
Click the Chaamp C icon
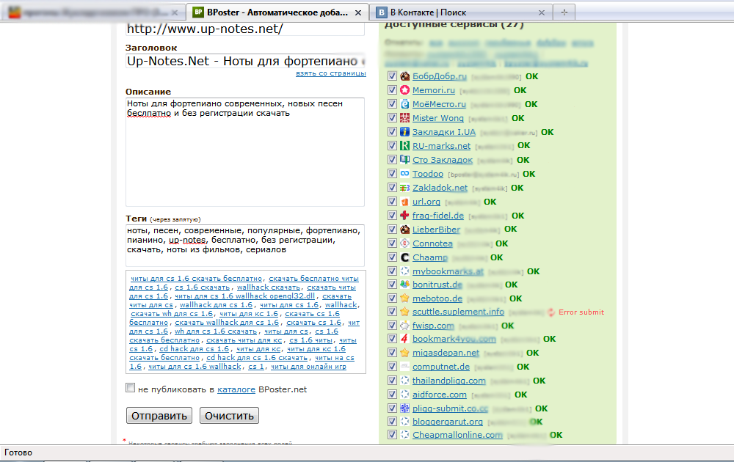(405, 257)
